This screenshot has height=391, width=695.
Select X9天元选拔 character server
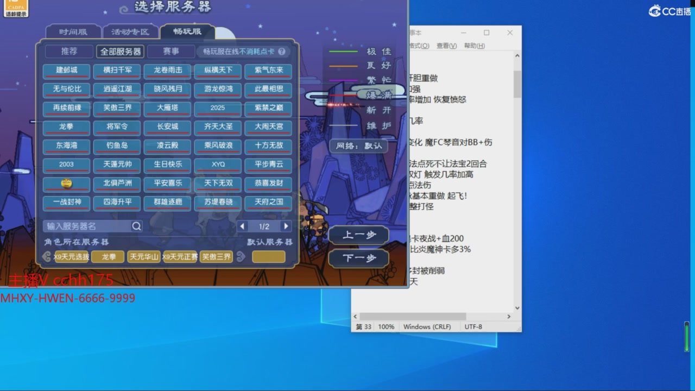coord(71,257)
